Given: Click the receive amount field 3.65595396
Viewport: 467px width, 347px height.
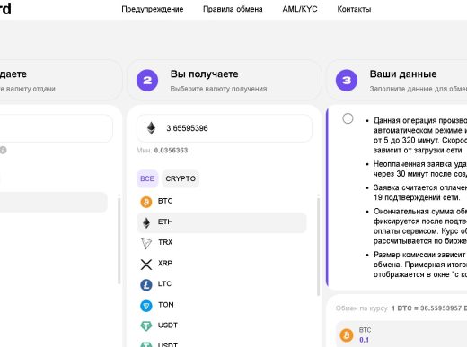Looking at the screenshot, I should coord(225,128).
